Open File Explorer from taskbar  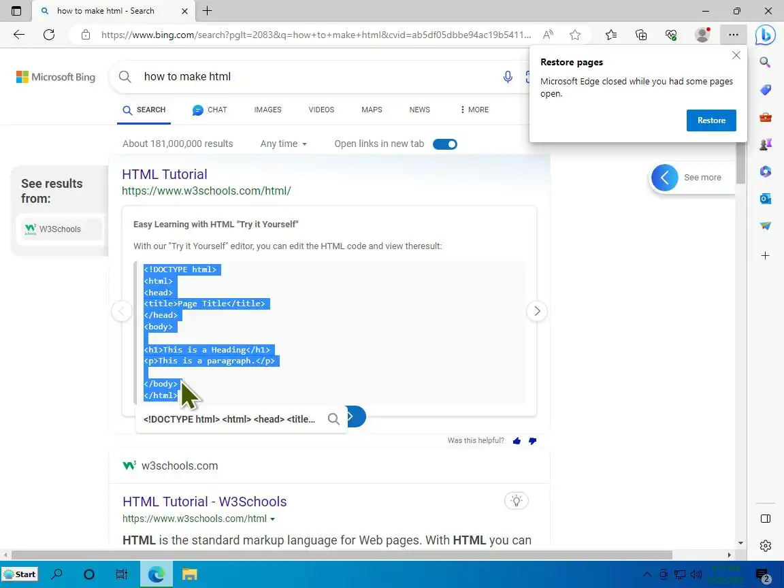pos(189,574)
